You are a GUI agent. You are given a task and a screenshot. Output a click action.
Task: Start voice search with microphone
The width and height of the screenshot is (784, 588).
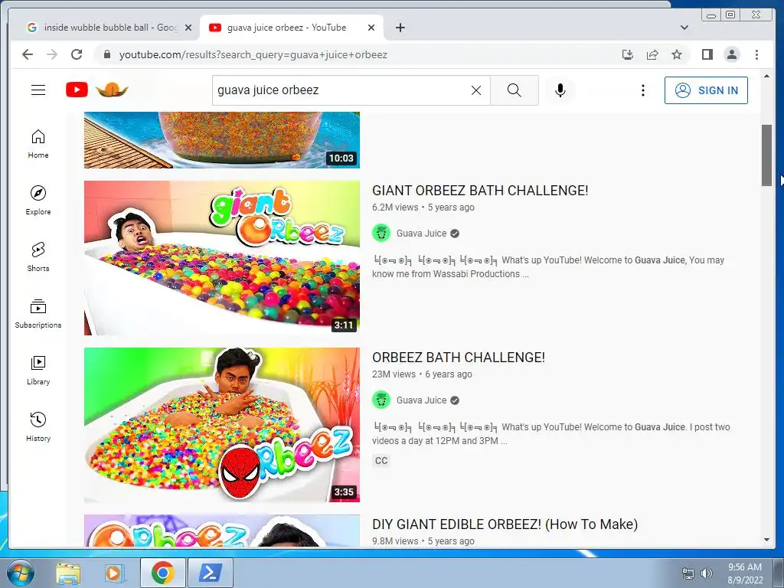(x=560, y=90)
